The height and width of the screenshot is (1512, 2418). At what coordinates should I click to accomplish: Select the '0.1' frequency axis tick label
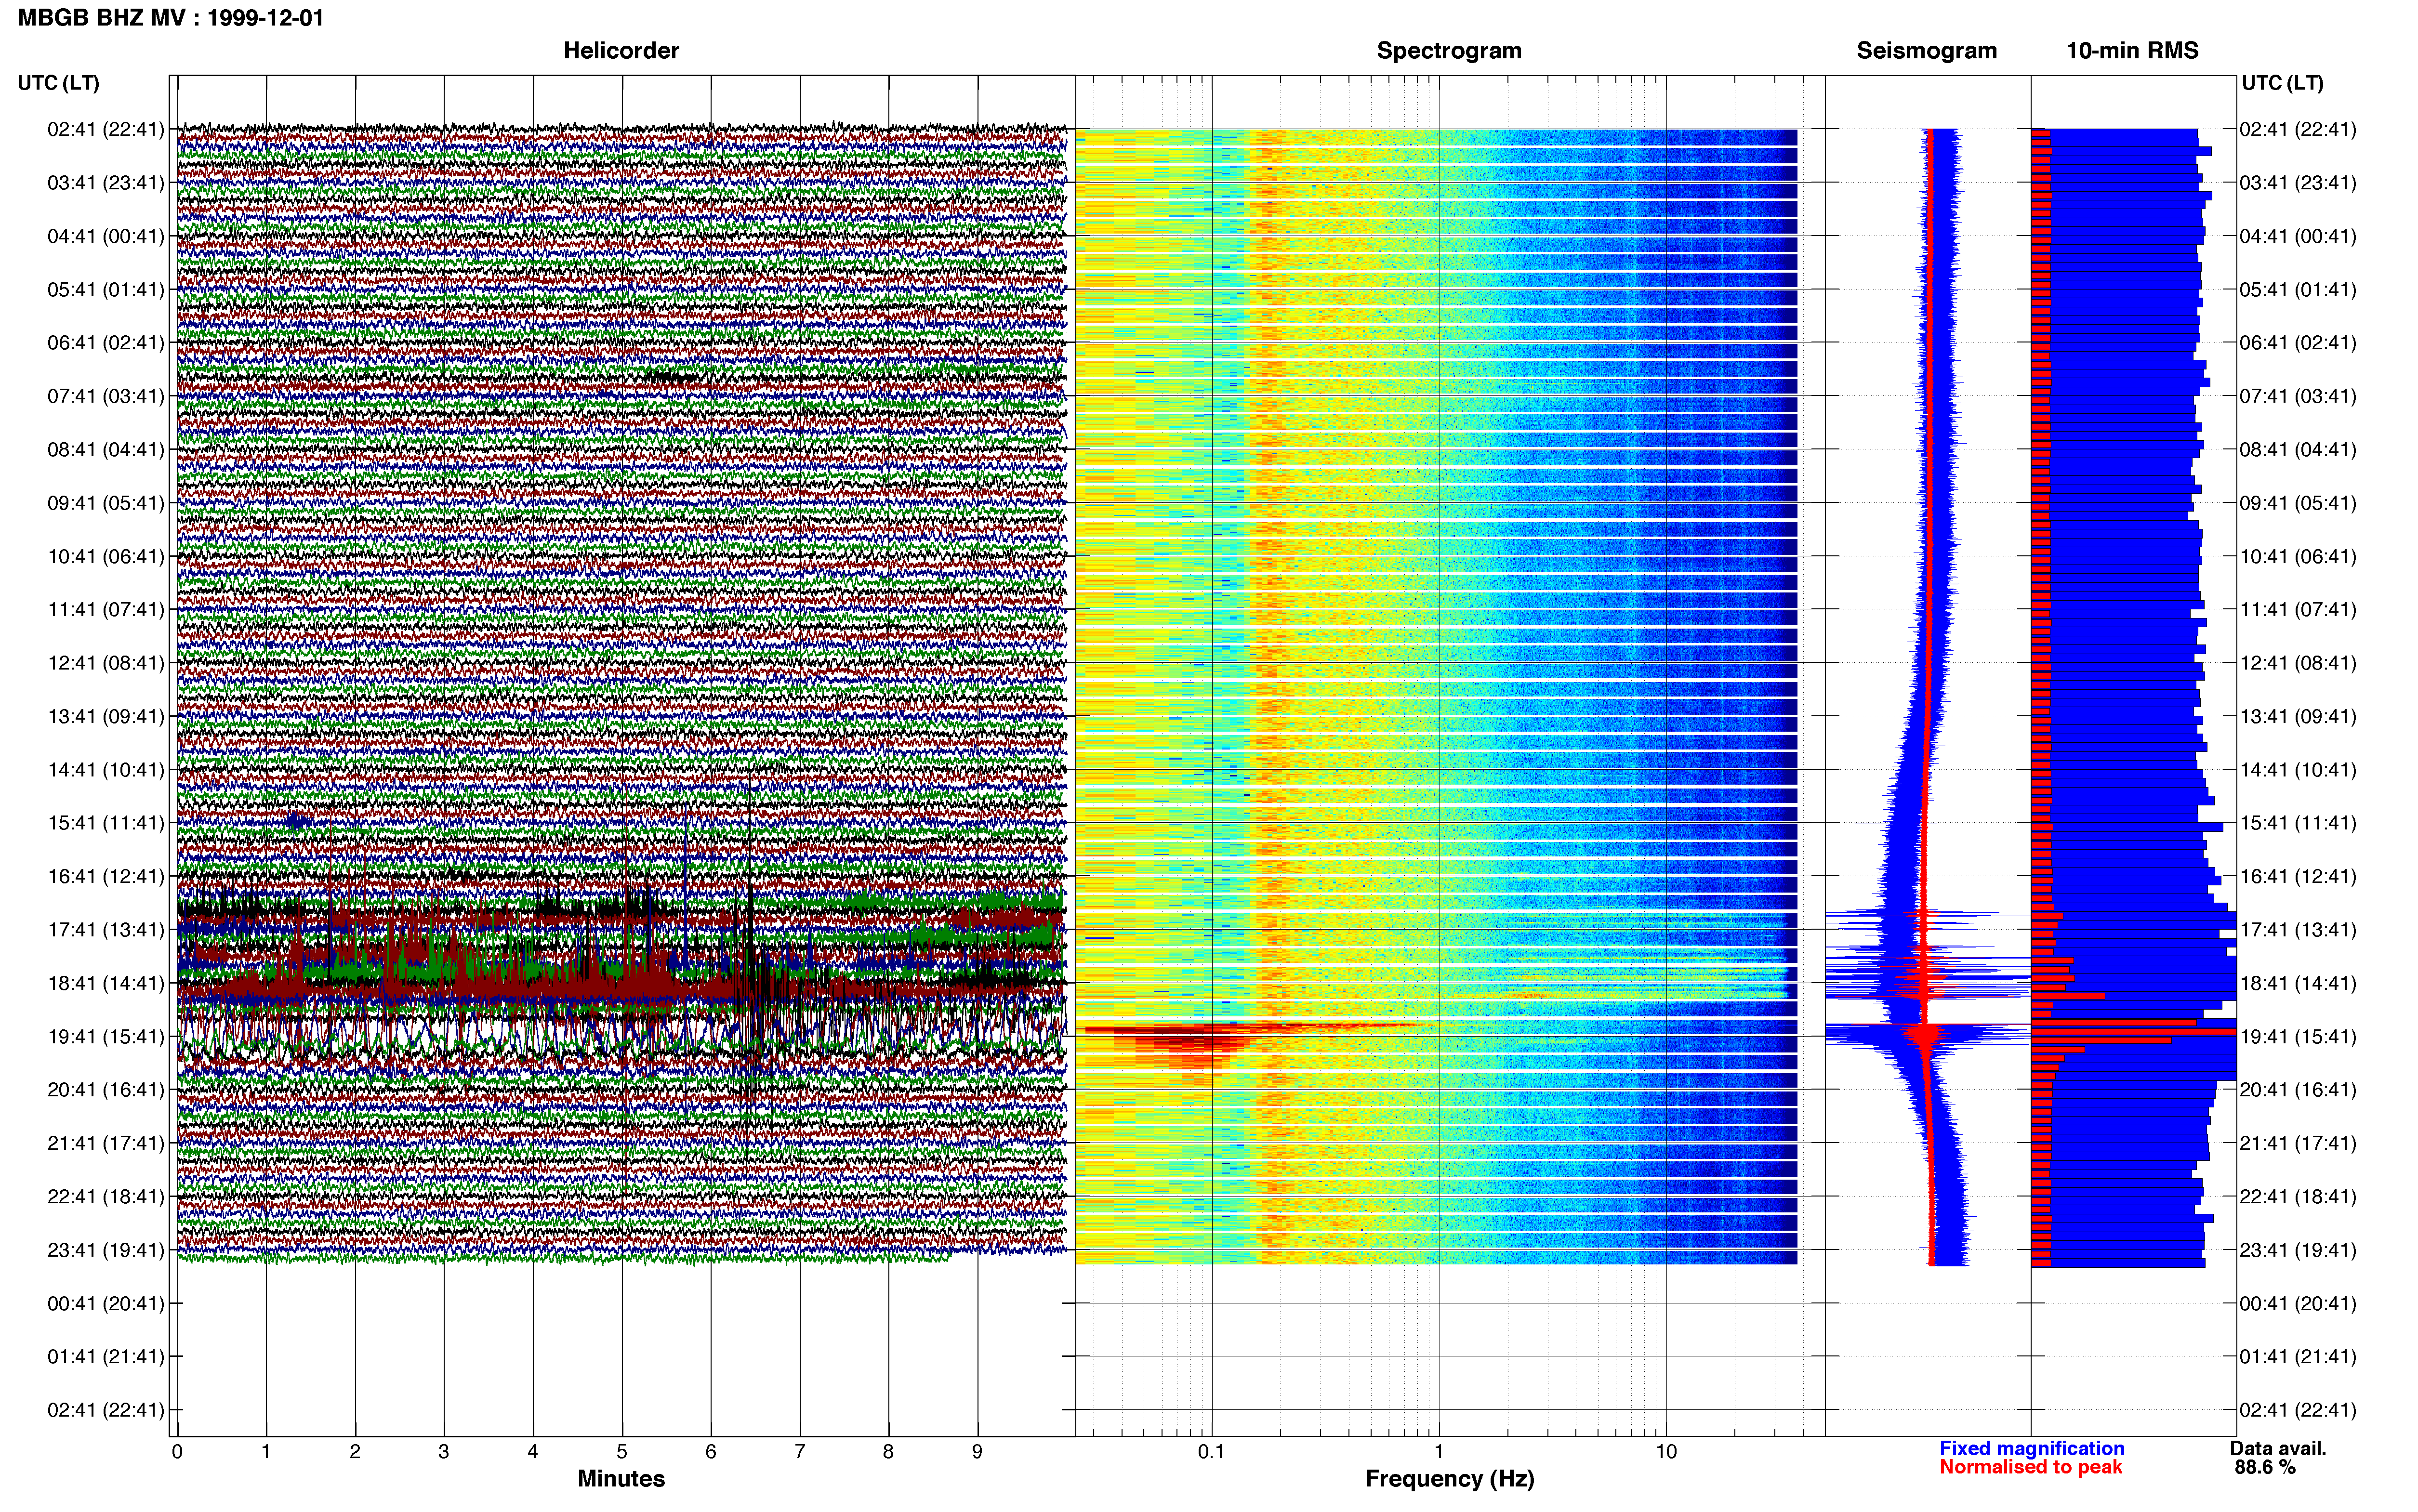coord(1211,1452)
